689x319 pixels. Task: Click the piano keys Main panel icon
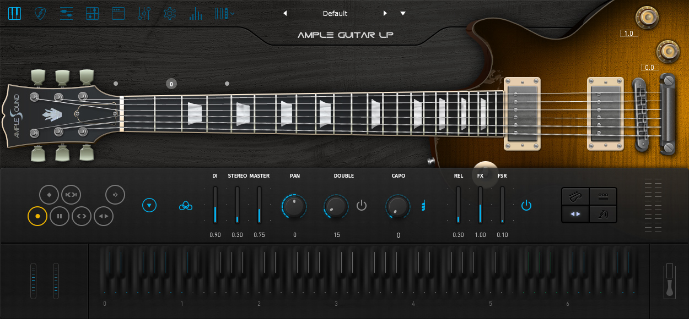click(15, 13)
